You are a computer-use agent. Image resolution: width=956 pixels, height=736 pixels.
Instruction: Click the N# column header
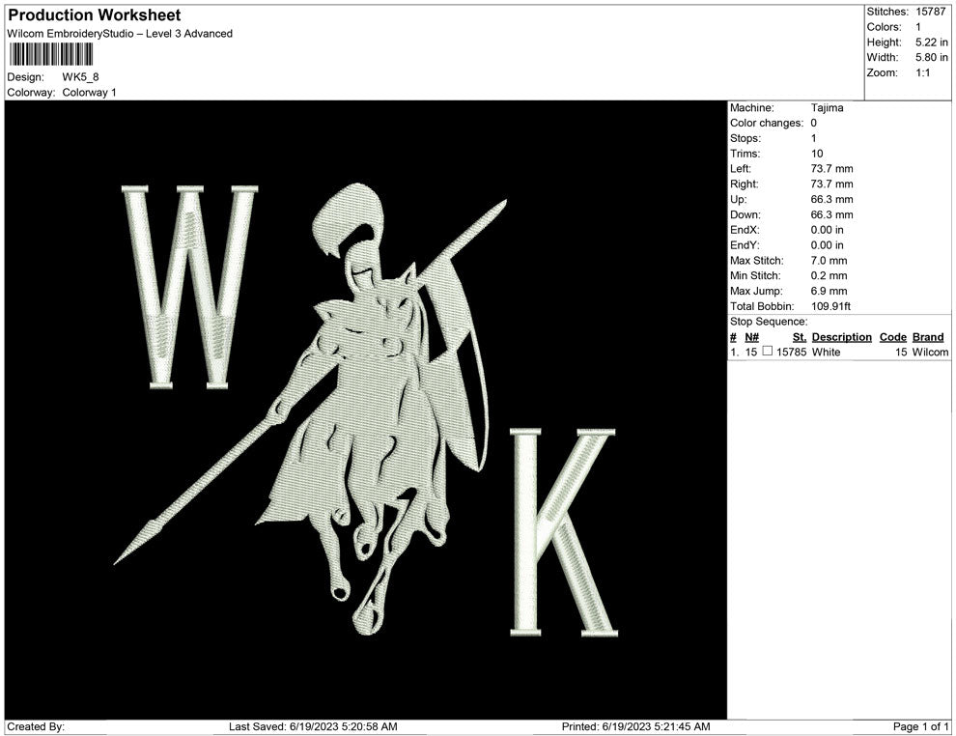(x=752, y=337)
